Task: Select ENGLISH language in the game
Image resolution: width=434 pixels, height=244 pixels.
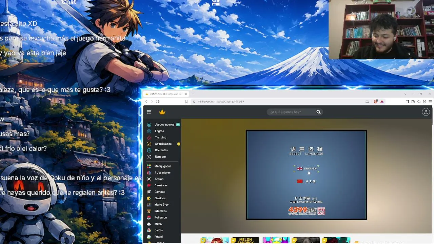Action: (x=307, y=168)
